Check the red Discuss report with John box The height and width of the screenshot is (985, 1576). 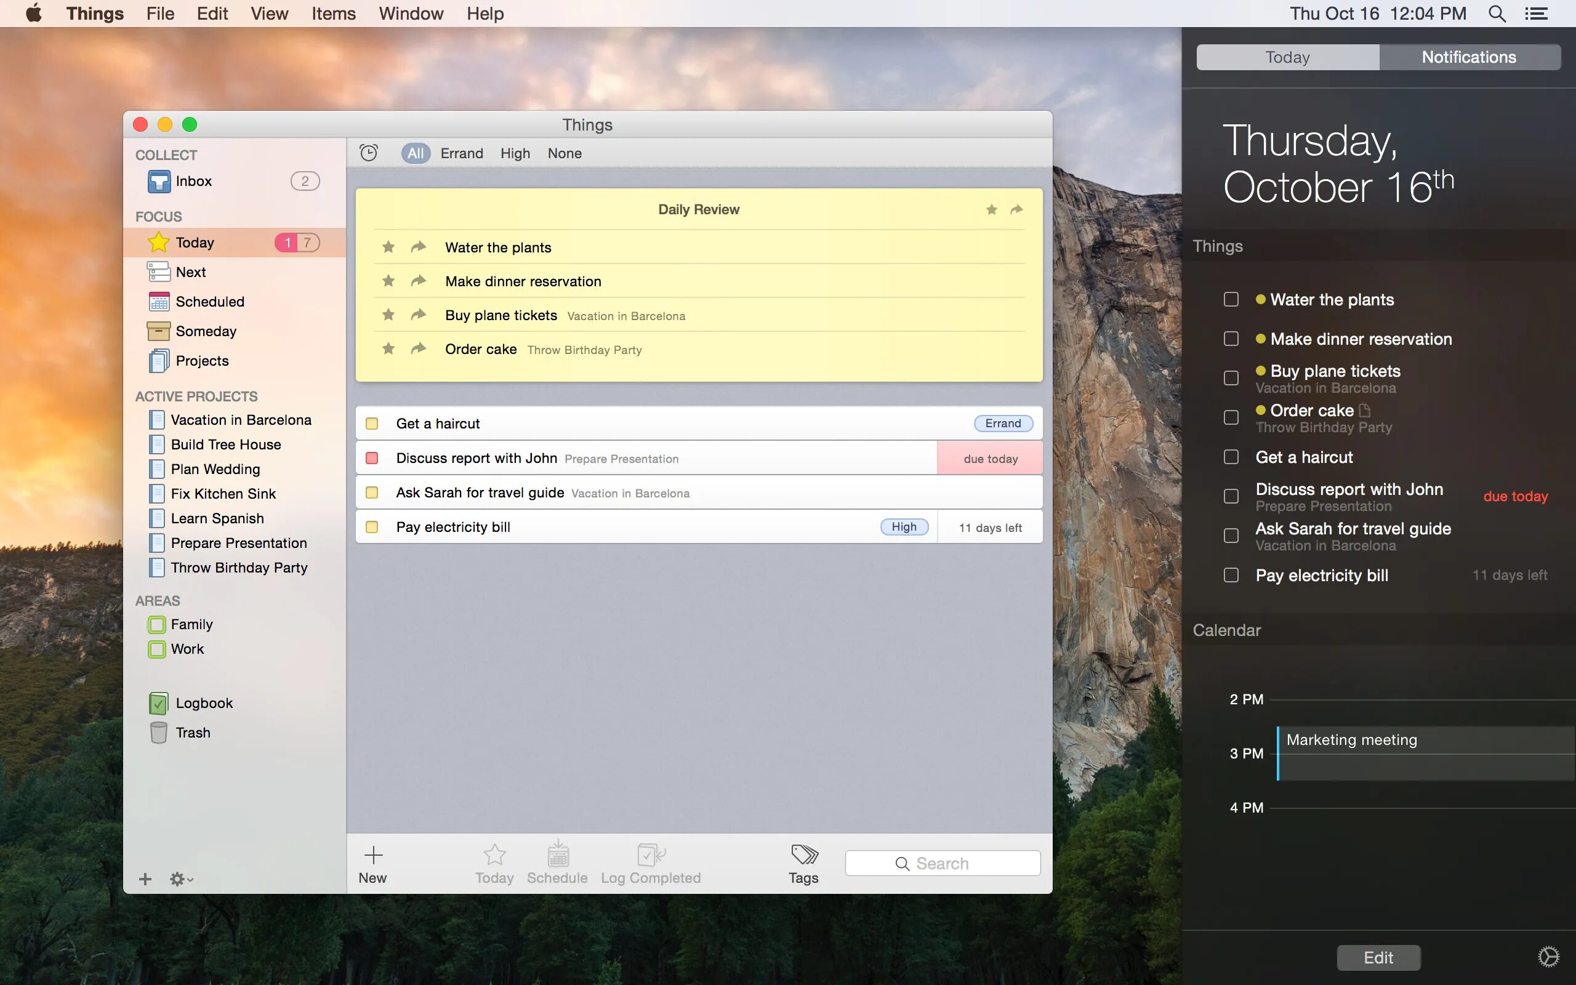(x=372, y=458)
